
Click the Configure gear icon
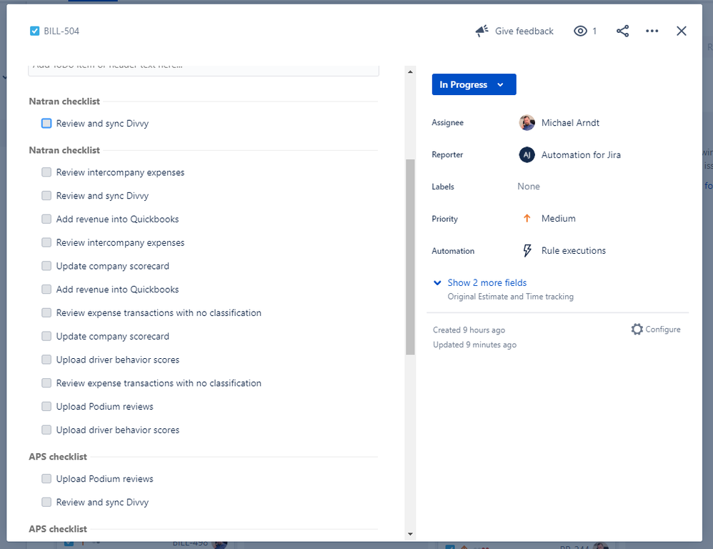(x=637, y=330)
